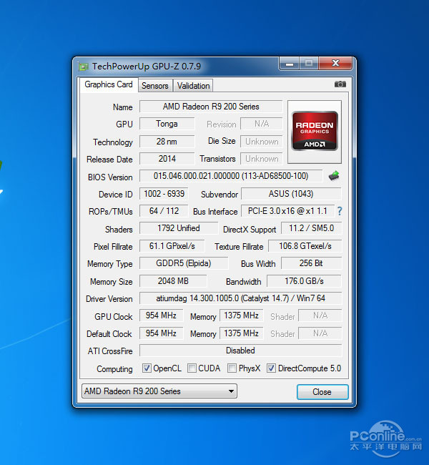429x465 pixels.
Task: Click the Die Size Unknown field
Action: coord(262,142)
